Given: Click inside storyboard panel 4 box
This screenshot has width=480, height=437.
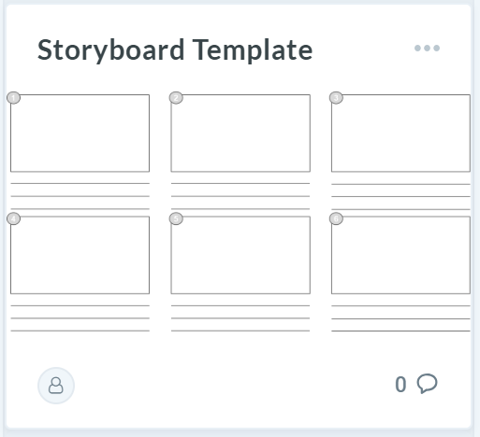Looking at the screenshot, I should pos(80,255).
